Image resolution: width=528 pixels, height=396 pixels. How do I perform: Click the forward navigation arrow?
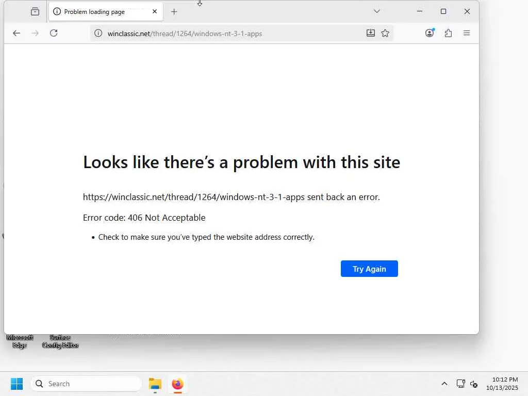35,33
